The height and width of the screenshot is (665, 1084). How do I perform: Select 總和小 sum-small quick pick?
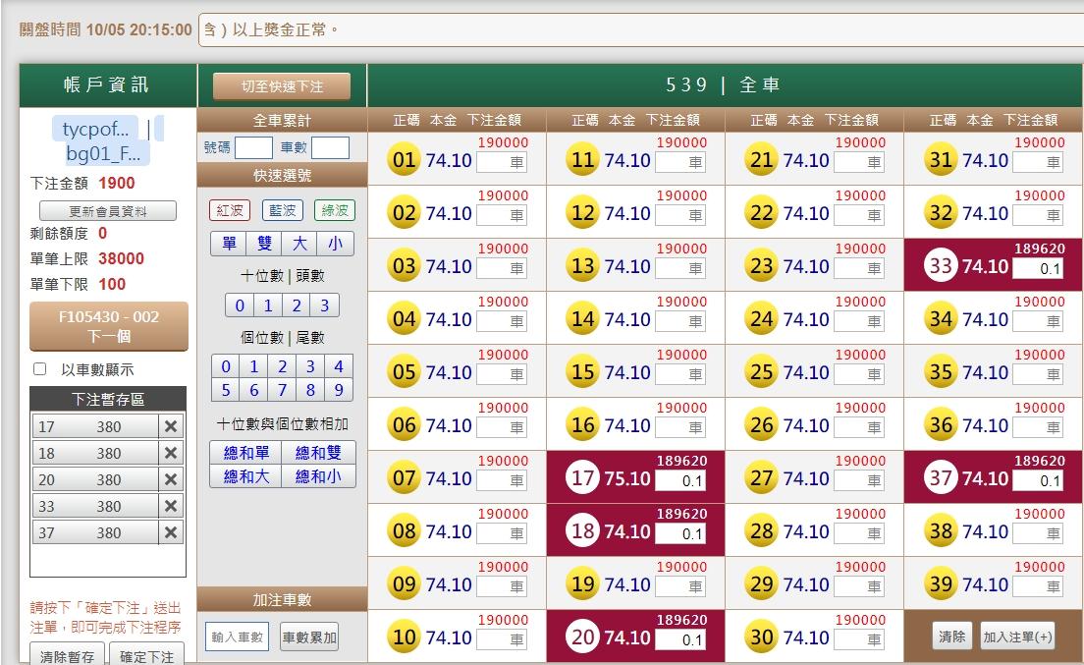[x=318, y=476]
